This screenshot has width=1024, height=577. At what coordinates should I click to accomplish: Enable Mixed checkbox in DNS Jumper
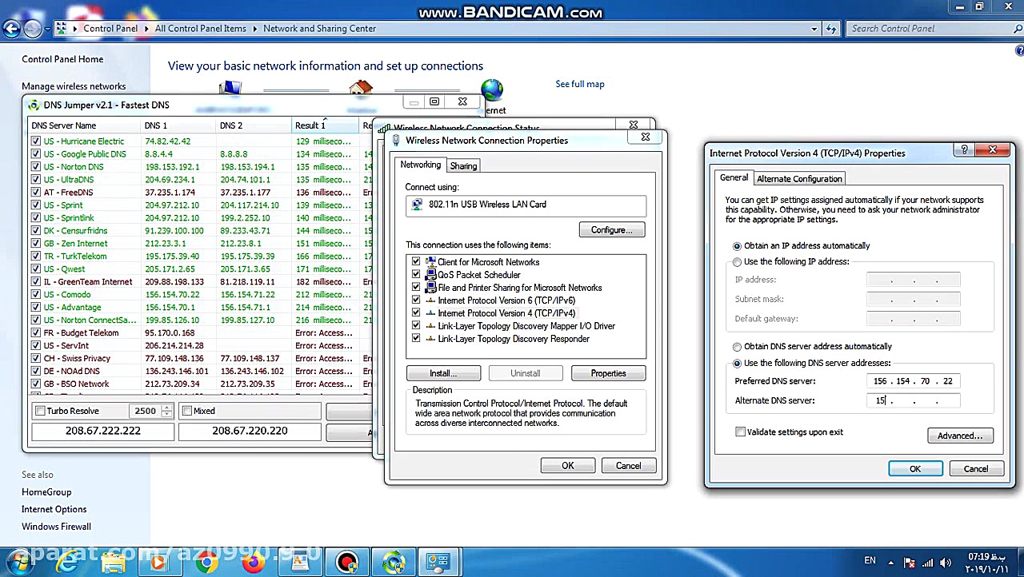tap(187, 411)
